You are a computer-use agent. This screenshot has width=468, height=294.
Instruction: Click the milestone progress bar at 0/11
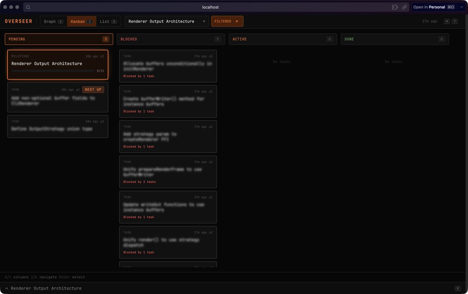(x=53, y=71)
